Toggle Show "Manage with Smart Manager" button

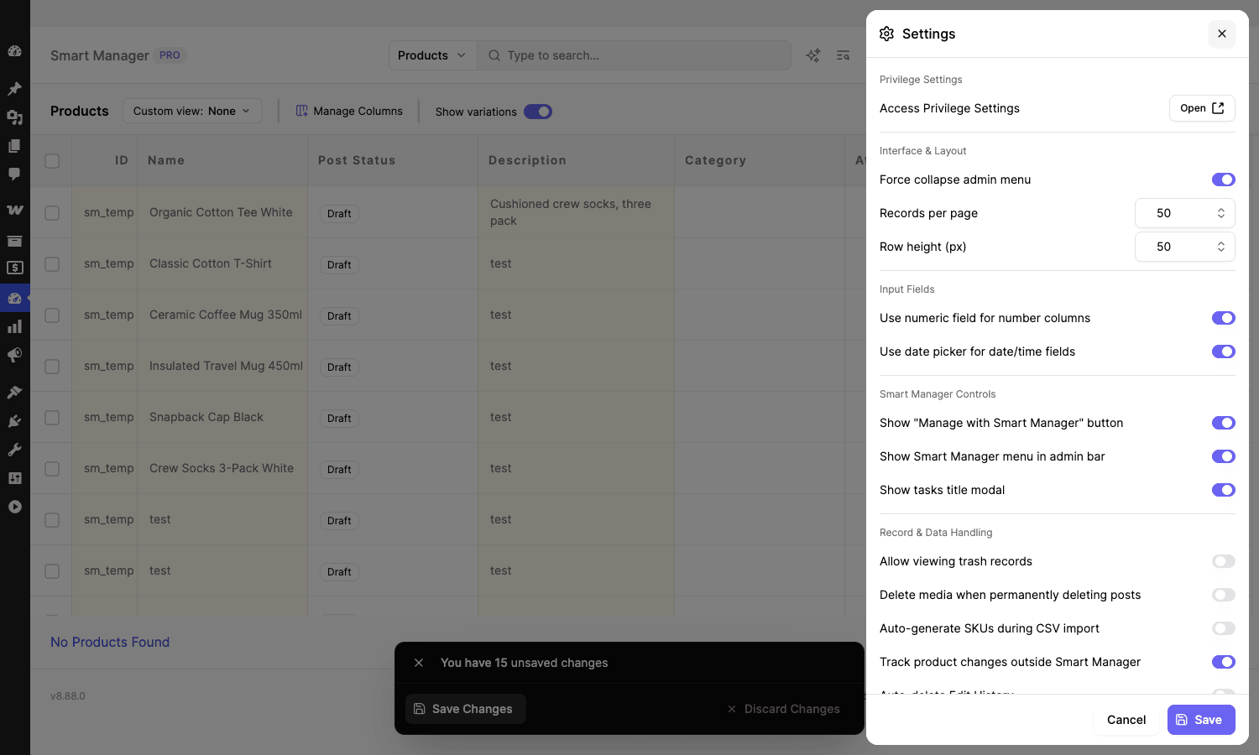[1224, 423]
